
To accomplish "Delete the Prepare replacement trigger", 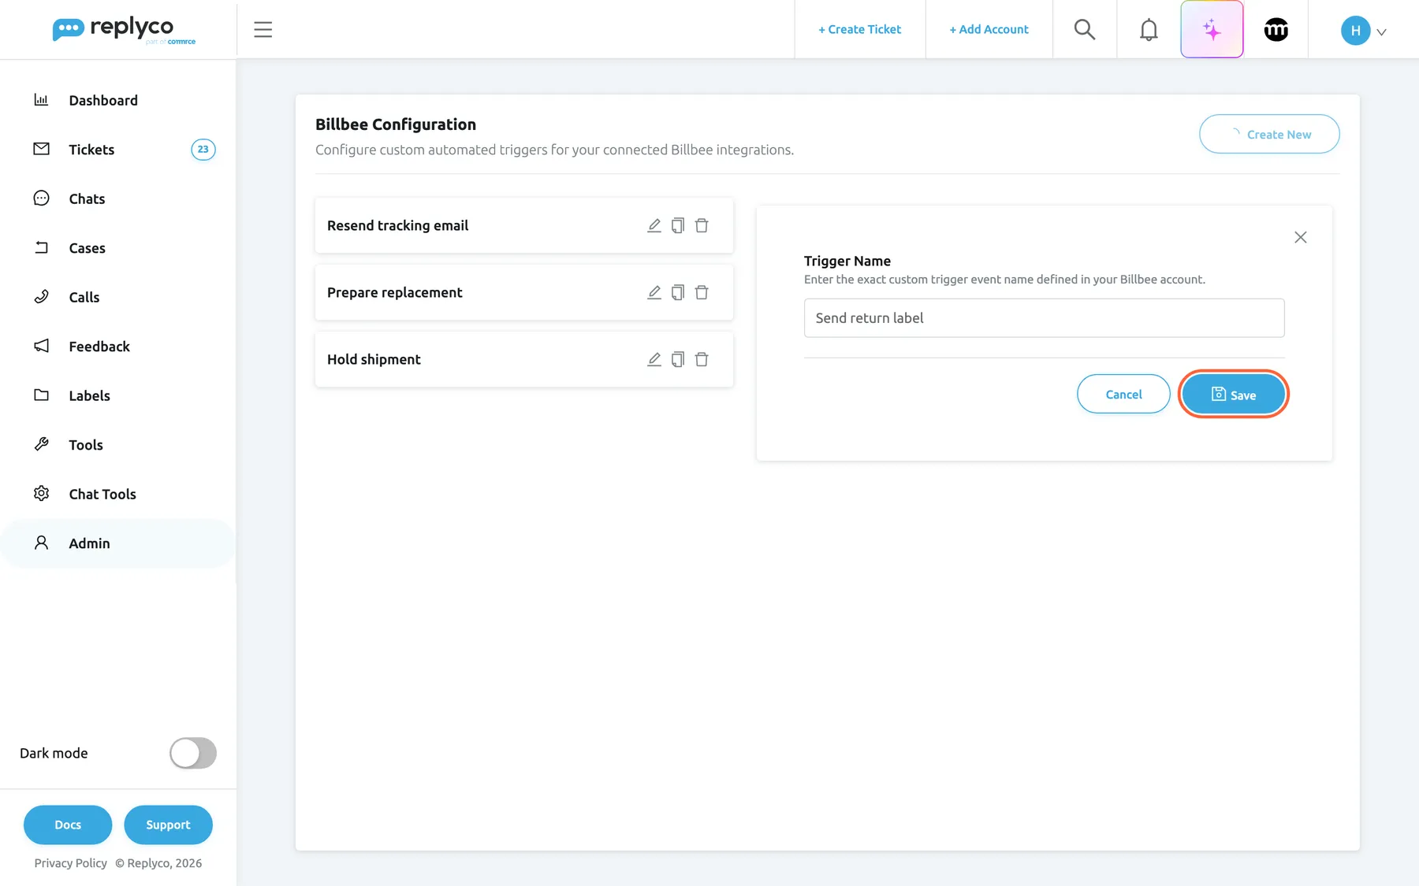I will (x=702, y=292).
